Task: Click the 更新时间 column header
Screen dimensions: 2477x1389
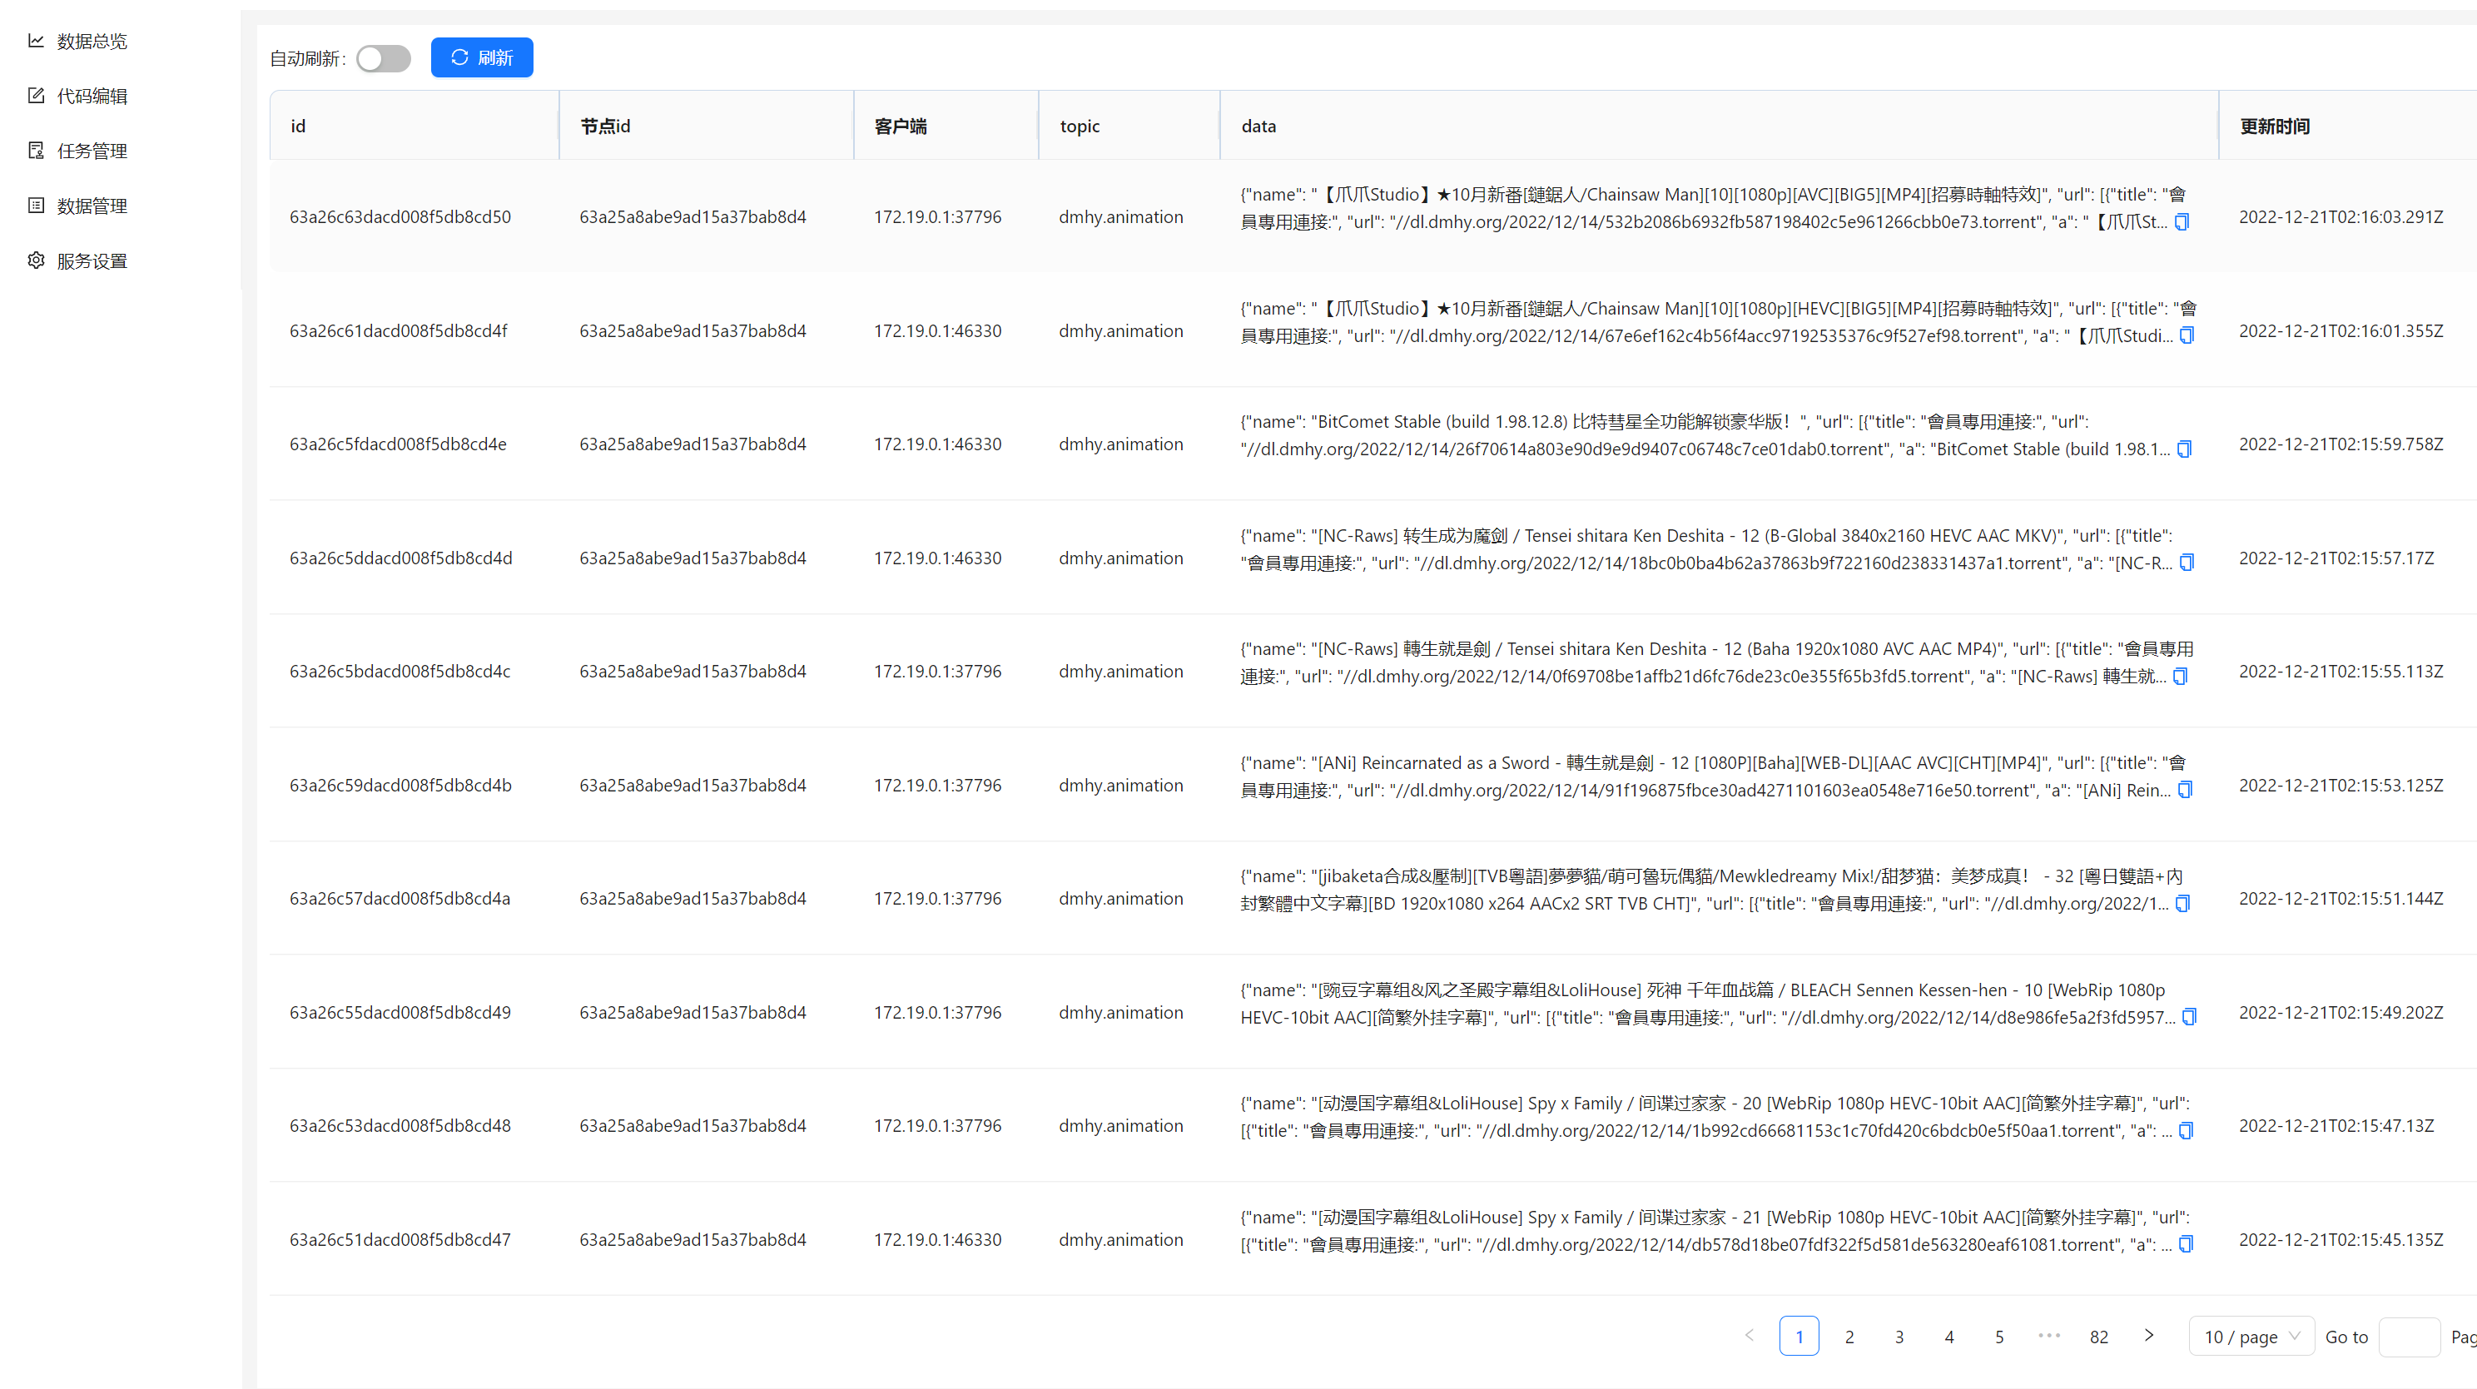Action: 2274,126
